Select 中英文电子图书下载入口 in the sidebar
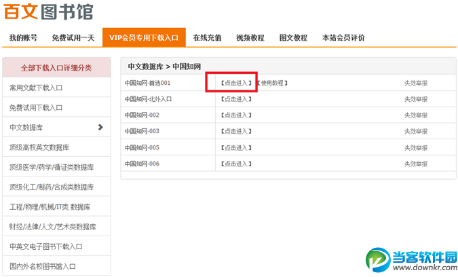This screenshot has height=277, width=458. [x=56, y=246]
